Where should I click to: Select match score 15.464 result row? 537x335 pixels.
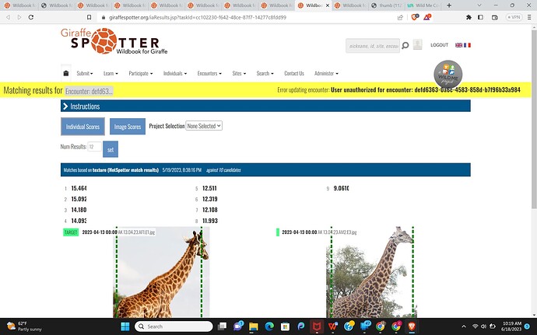coord(79,188)
